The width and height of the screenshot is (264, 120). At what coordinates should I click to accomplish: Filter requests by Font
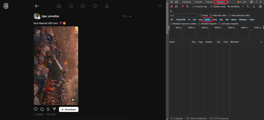pos(215,20)
